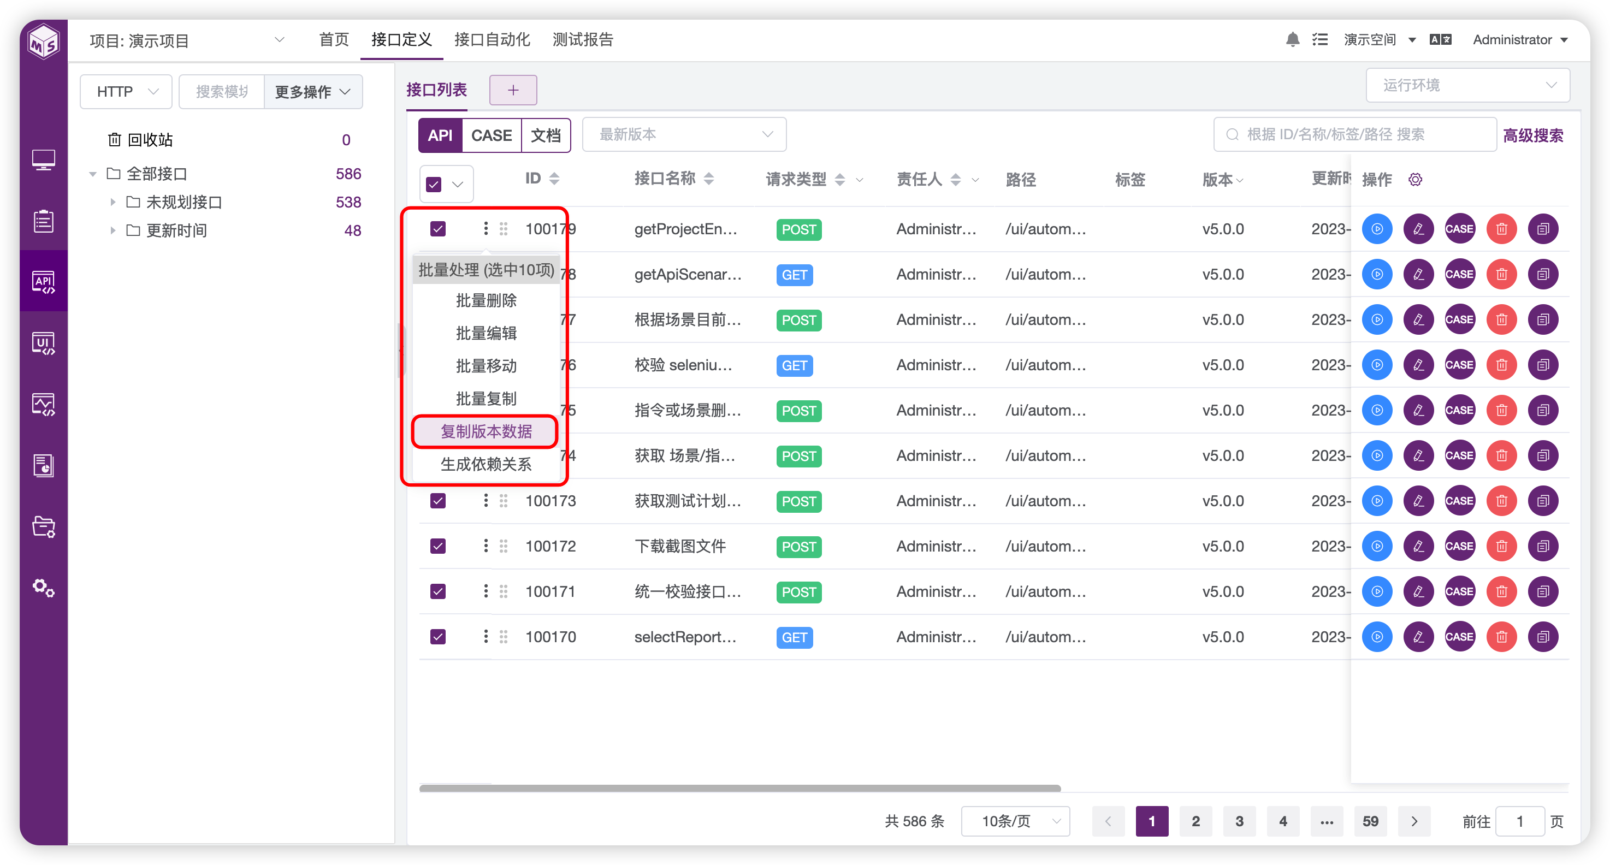Click CASE icon for row 100172
1610x865 pixels.
[x=1459, y=546]
